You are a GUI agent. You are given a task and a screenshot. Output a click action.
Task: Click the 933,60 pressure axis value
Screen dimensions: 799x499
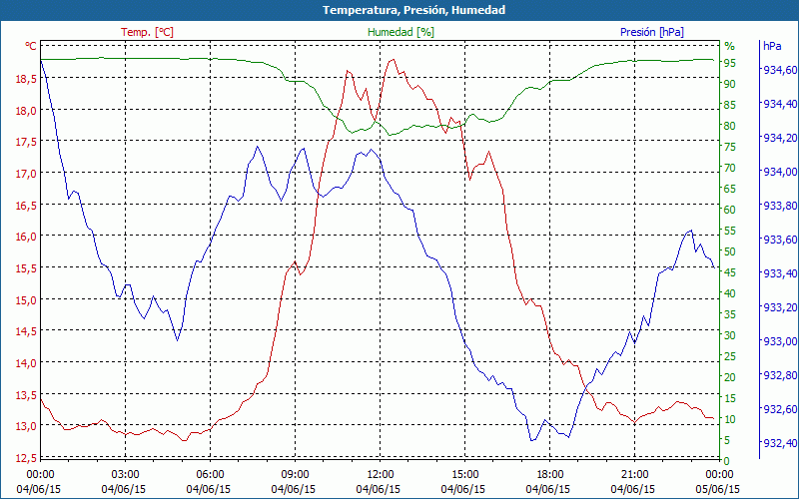780,240
